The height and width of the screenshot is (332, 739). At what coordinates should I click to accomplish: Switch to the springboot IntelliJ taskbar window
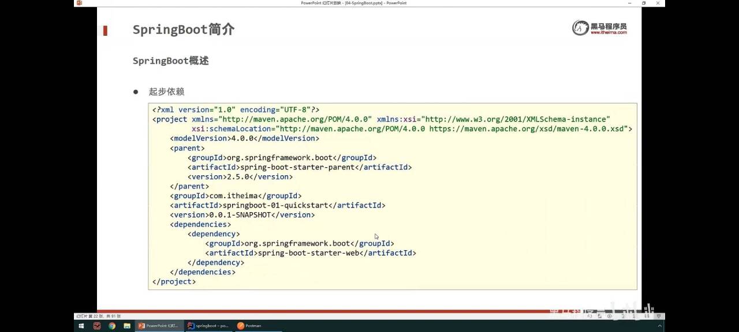pos(208,326)
